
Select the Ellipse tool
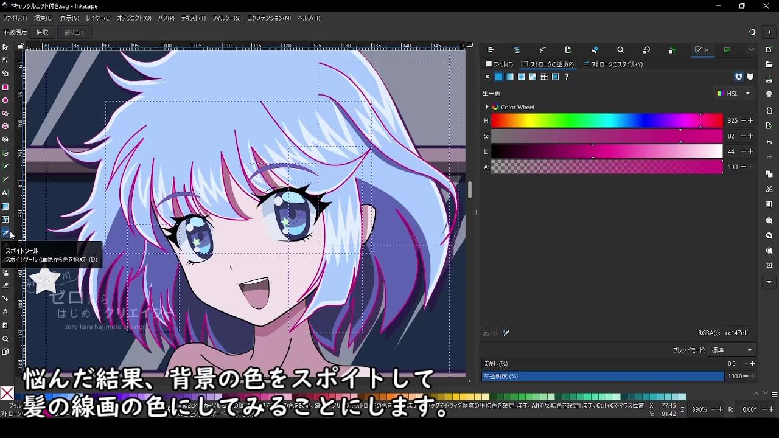coord(5,100)
